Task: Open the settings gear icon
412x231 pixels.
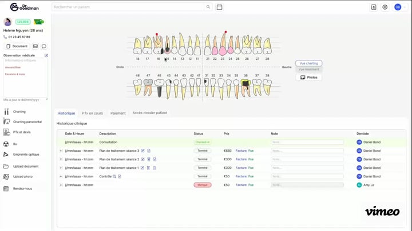Action: point(385,7)
